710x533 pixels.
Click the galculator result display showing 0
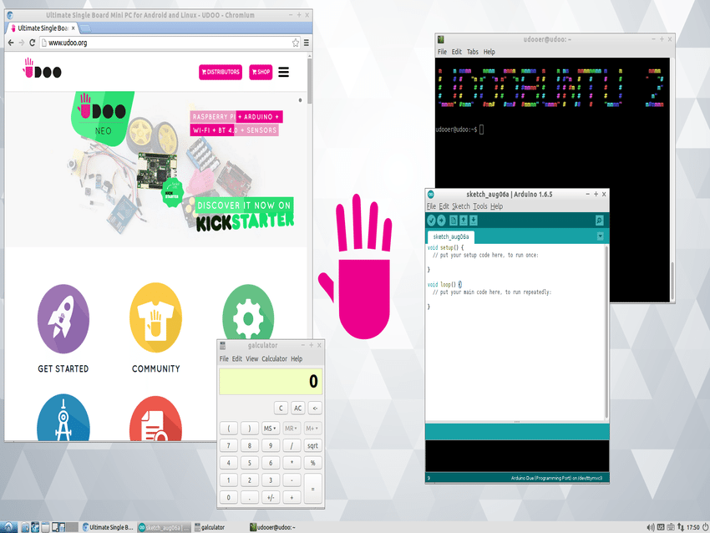click(x=271, y=381)
